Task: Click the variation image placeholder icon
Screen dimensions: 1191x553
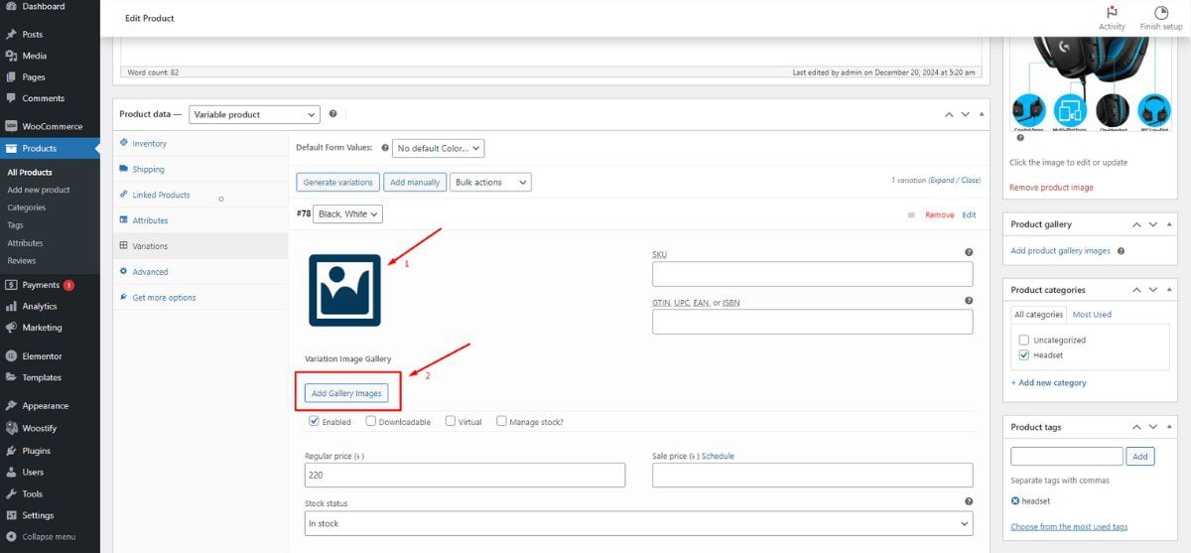Action: pos(344,290)
